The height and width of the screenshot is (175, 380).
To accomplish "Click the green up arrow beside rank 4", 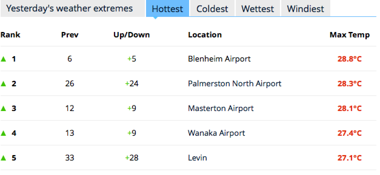I will (3, 133).
